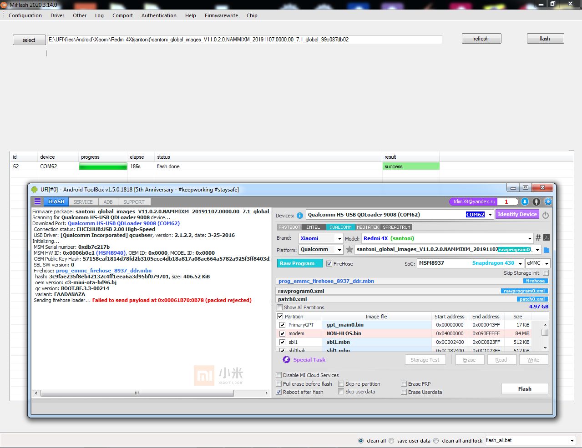Image resolution: width=582 pixels, height=448 pixels.
Task: Open the Brand dropdown showing Xiaomi
Action: click(339, 238)
